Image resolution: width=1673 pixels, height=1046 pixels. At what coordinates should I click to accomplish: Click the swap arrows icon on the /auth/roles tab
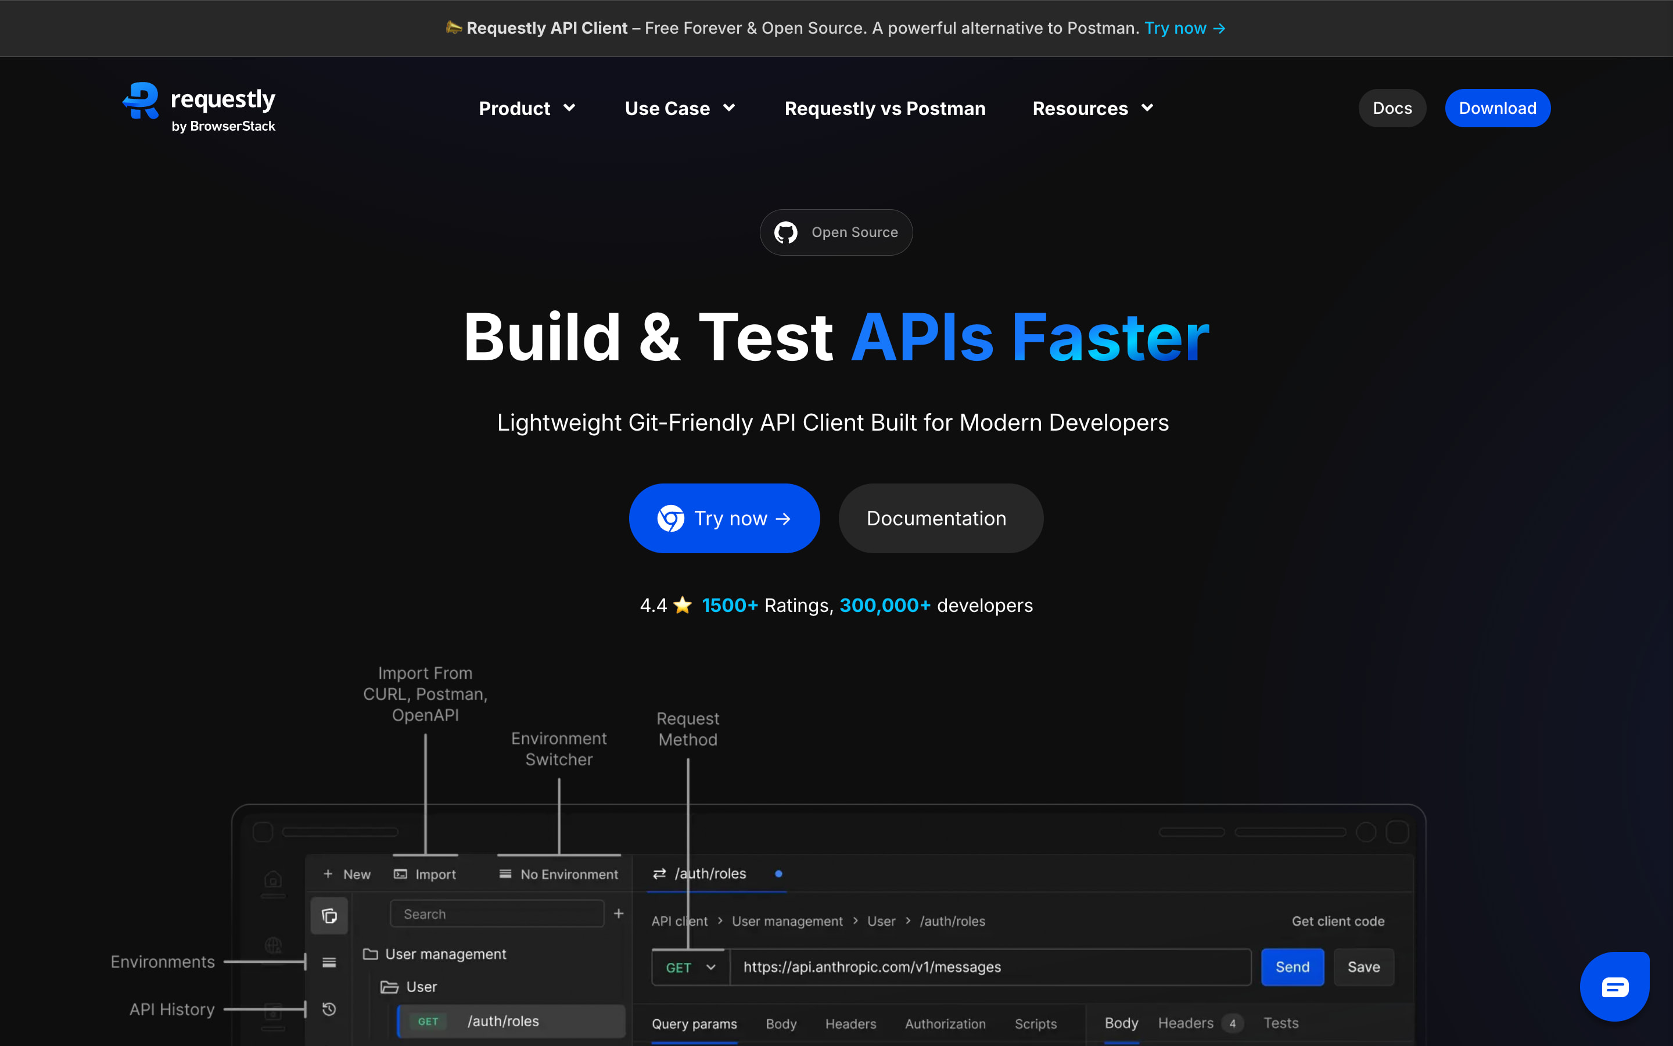coord(659,874)
